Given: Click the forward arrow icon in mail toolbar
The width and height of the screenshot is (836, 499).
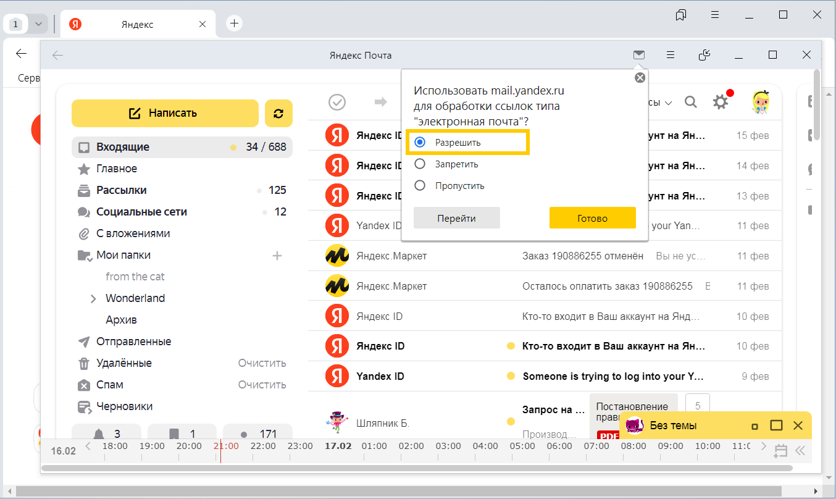Looking at the screenshot, I should click(x=380, y=102).
